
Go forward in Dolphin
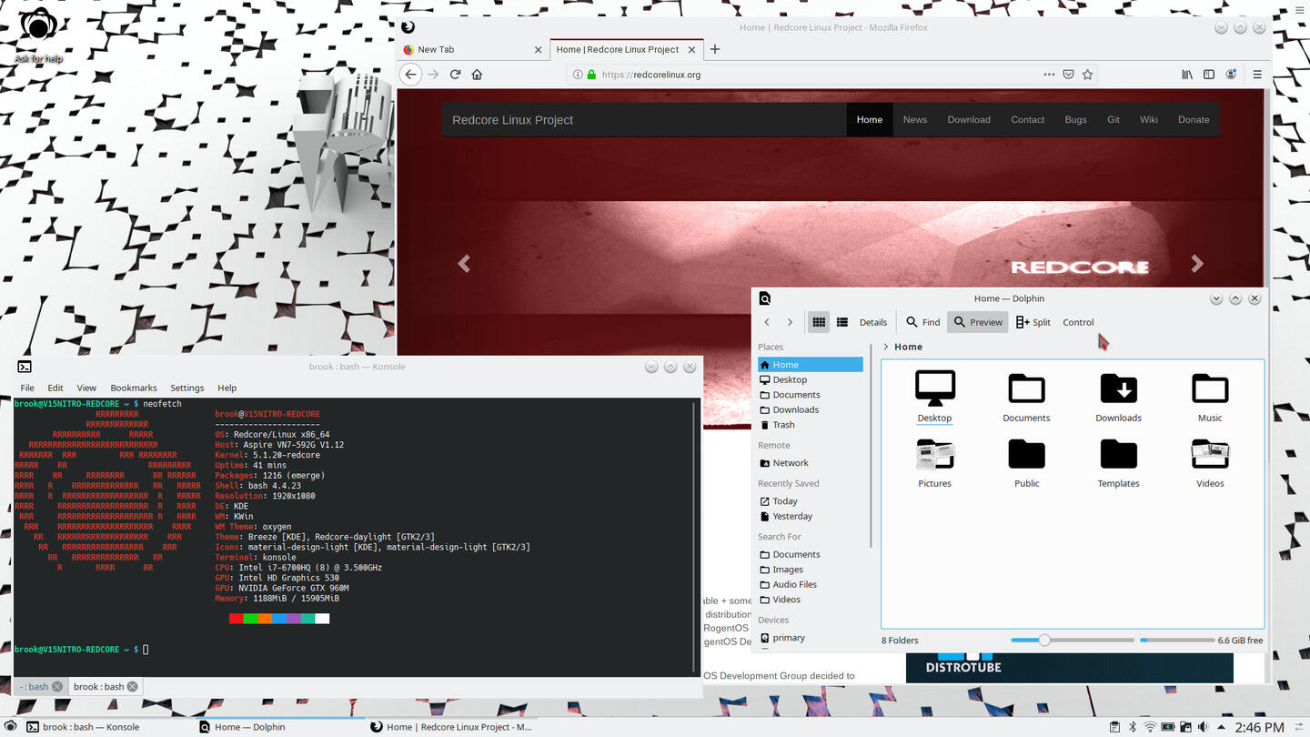click(x=790, y=322)
